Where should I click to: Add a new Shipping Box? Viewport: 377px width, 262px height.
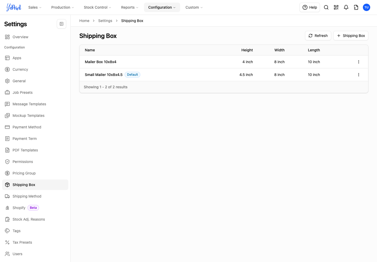[351, 36]
